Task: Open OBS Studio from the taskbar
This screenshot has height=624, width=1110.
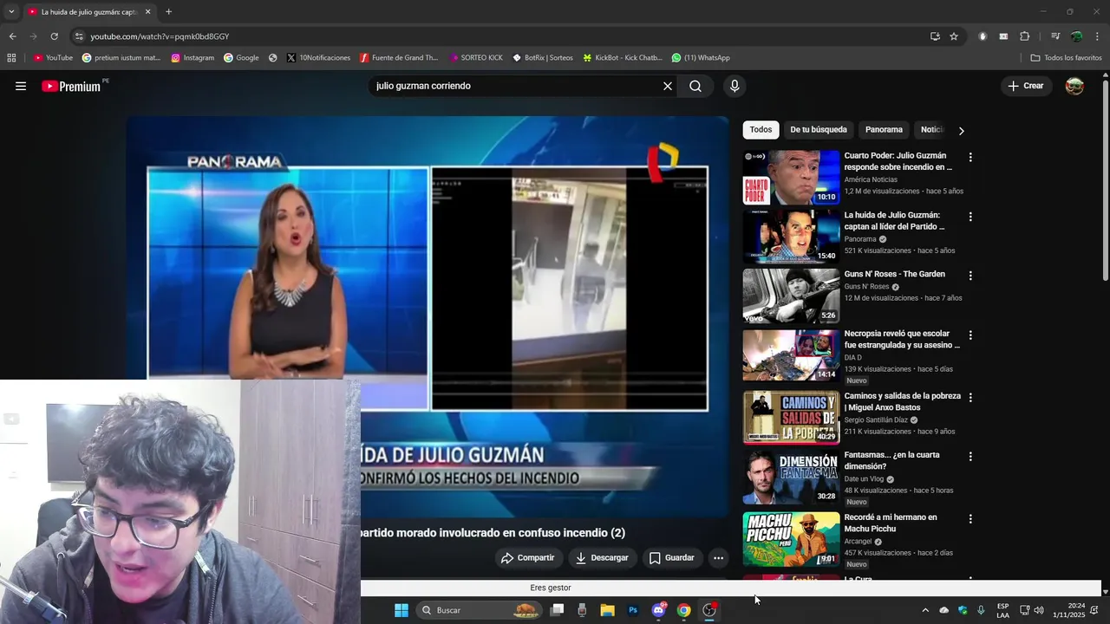Action: 709,610
